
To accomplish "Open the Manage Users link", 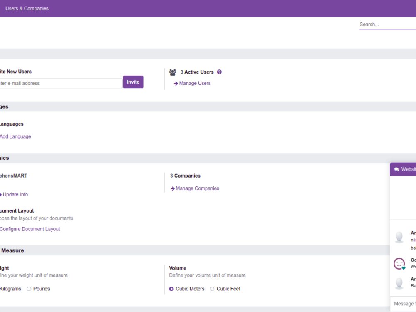I will 195,83.
